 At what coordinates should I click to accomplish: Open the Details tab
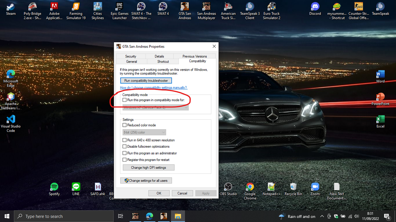[x=159, y=56]
